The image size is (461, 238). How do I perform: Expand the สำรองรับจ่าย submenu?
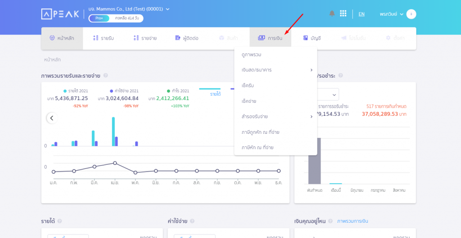[276, 117]
